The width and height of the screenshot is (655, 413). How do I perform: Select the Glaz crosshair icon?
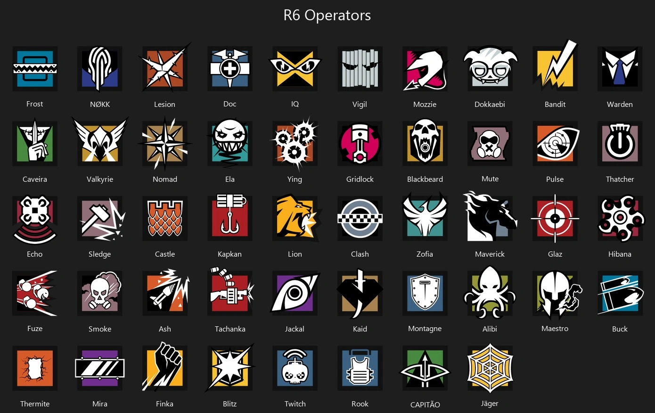tap(555, 218)
